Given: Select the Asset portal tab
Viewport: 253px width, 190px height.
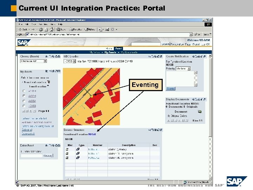Looking at the screenshot, I should pos(118,49).
